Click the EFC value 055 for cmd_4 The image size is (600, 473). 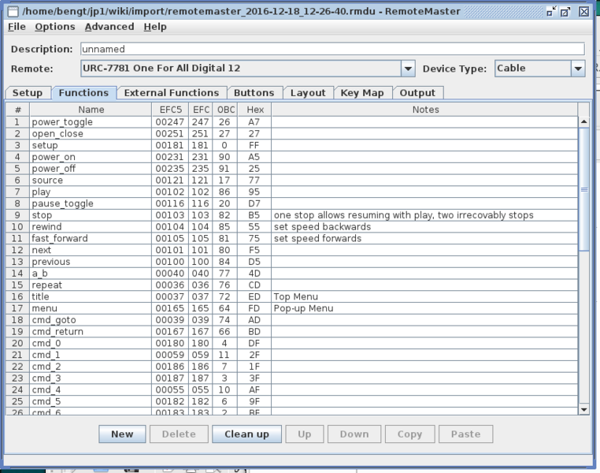[201, 390]
